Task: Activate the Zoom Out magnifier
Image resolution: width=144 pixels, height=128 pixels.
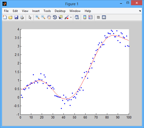Action: tap(43, 17)
